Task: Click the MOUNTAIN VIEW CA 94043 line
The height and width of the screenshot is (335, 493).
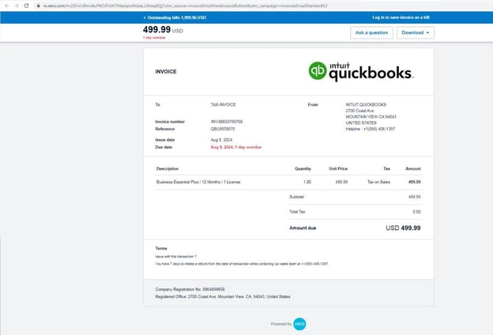Action: pyautogui.click(x=371, y=117)
